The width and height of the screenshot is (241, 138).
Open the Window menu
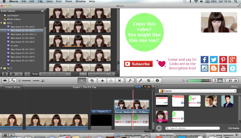point(81,2)
